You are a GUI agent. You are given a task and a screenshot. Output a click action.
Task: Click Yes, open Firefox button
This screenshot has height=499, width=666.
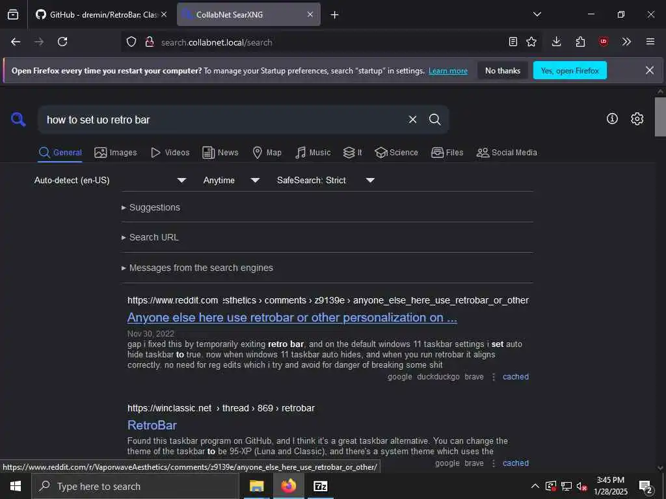pos(570,70)
